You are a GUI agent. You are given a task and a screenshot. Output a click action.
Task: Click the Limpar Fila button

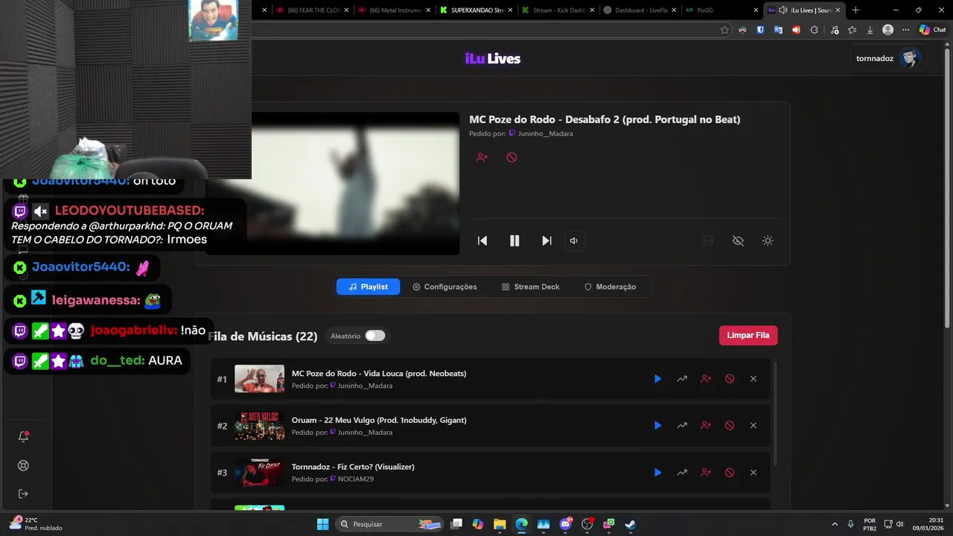(748, 336)
